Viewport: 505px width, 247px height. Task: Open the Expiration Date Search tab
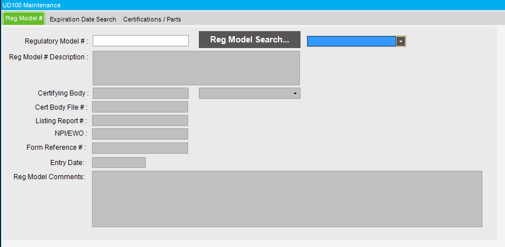point(83,19)
